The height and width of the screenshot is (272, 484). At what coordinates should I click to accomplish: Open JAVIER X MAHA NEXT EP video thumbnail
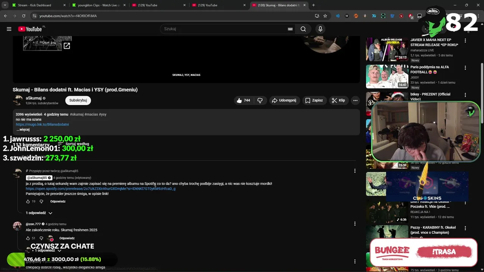(387, 49)
